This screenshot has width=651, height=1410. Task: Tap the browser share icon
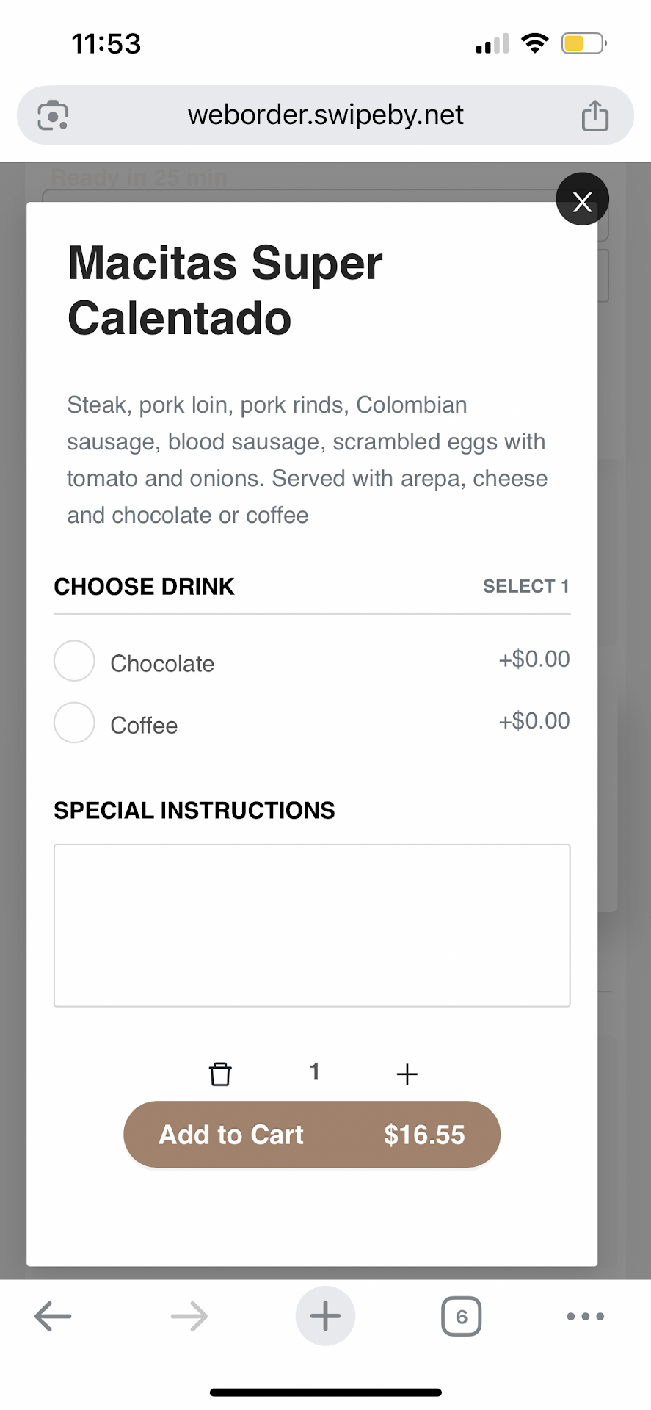[594, 115]
